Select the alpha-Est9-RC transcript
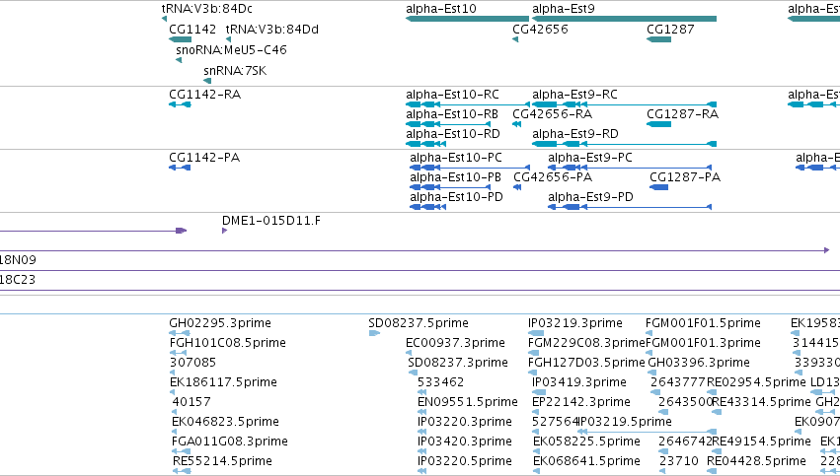840x476 pixels. (574, 95)
